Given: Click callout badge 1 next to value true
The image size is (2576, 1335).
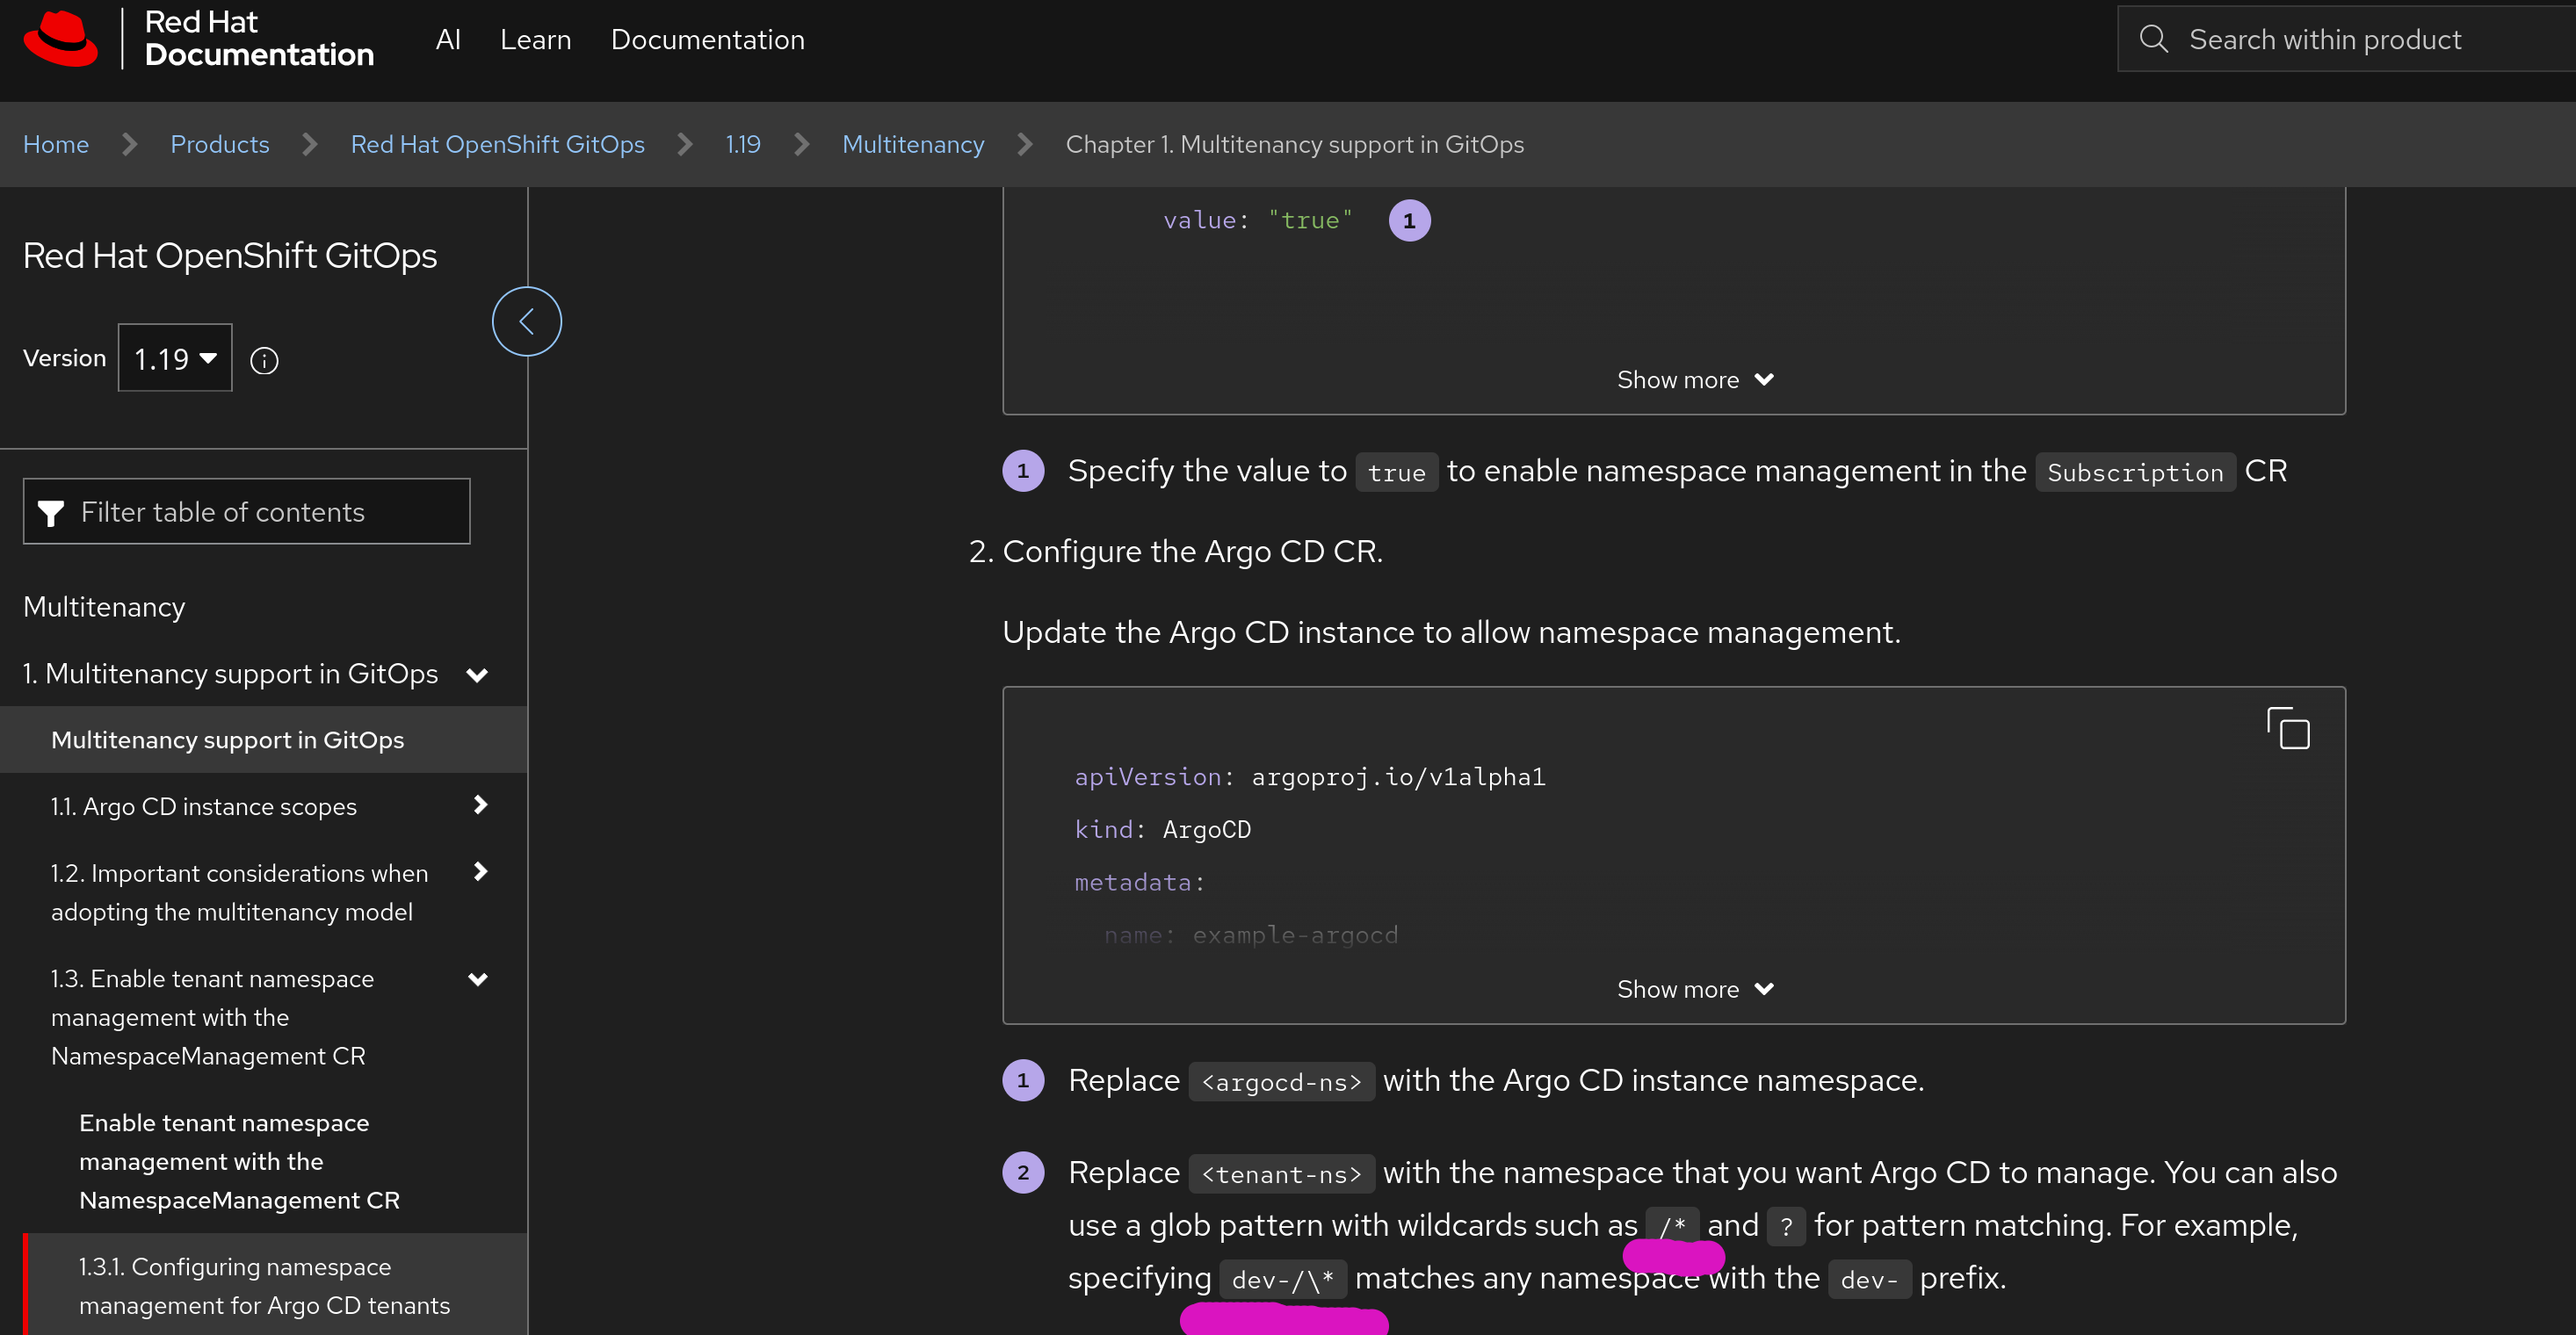Looking at the screenshot, I should 1408,221.
